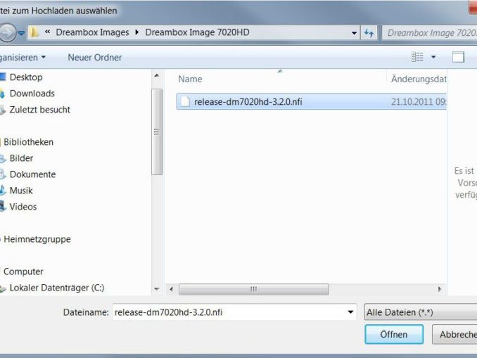This screenshot has width=477, height=358.
Task: Click the file icon of release-dm7020hd-3.2.0.nfi
Action: tap(185, 101)
